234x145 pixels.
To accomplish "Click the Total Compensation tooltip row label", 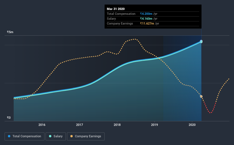I will (x=121, y=14).
